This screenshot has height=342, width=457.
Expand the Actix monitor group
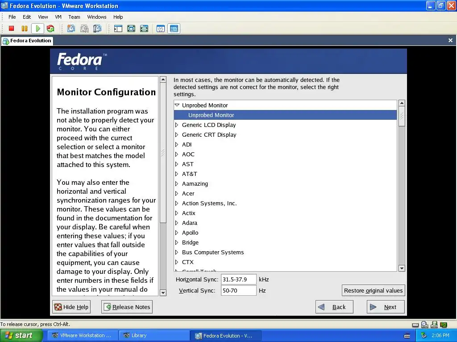pos(177,213)
